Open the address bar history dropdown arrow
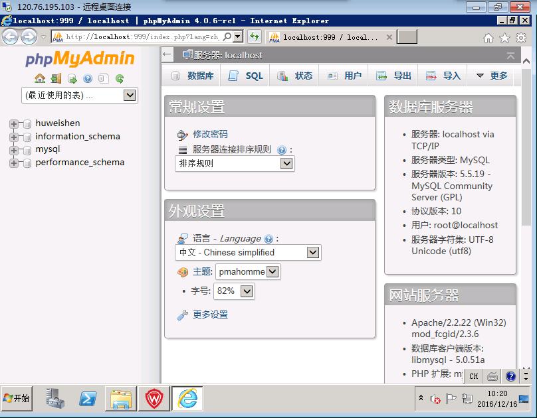 238,36
